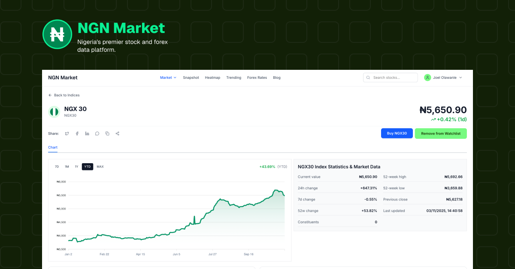Switch chart range to 7D

57,167
